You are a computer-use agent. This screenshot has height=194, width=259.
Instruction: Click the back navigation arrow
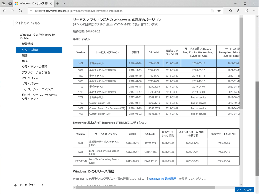tap(5, 11)
